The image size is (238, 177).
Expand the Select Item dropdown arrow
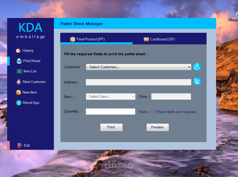coord(133,96)
